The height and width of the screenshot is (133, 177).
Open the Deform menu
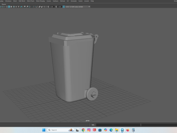(62, 1)
